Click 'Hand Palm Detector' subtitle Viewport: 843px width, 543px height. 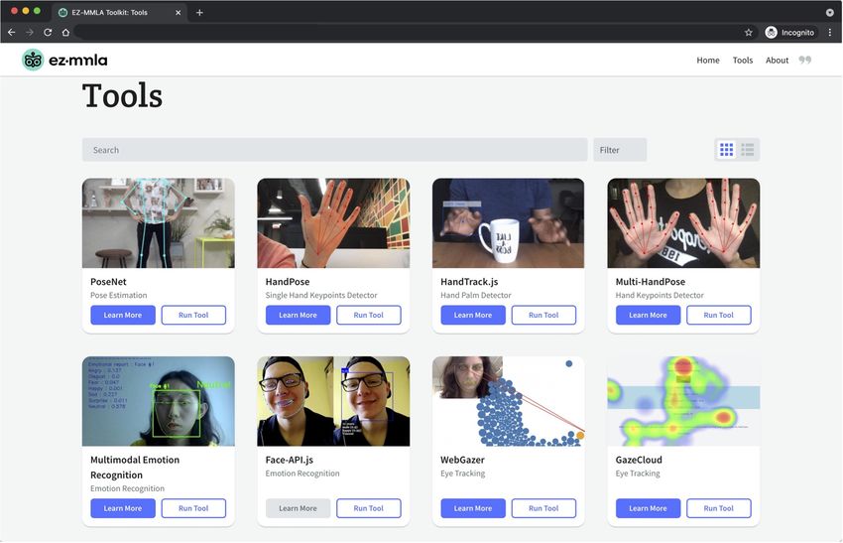476,295
